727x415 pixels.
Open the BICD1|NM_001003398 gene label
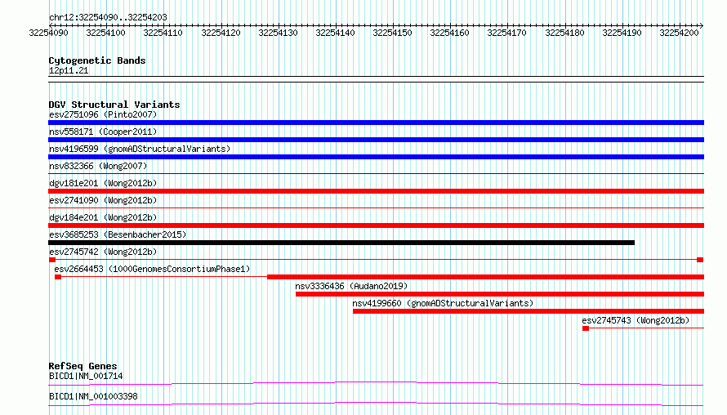[93, 396]
